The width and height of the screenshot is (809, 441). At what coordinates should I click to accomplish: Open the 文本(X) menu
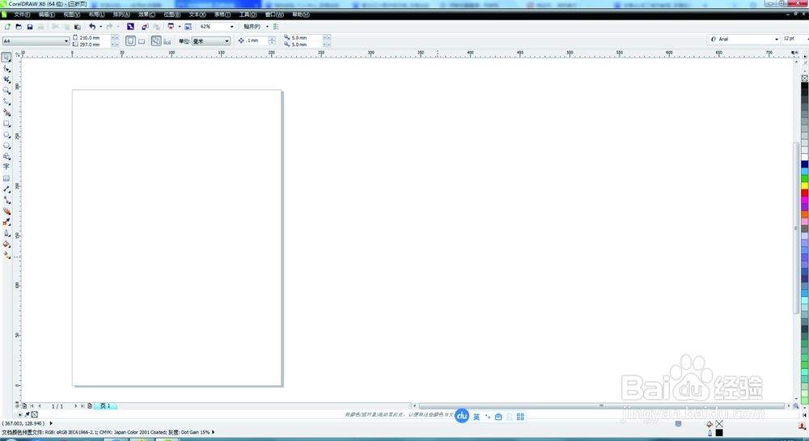(197, 15)
